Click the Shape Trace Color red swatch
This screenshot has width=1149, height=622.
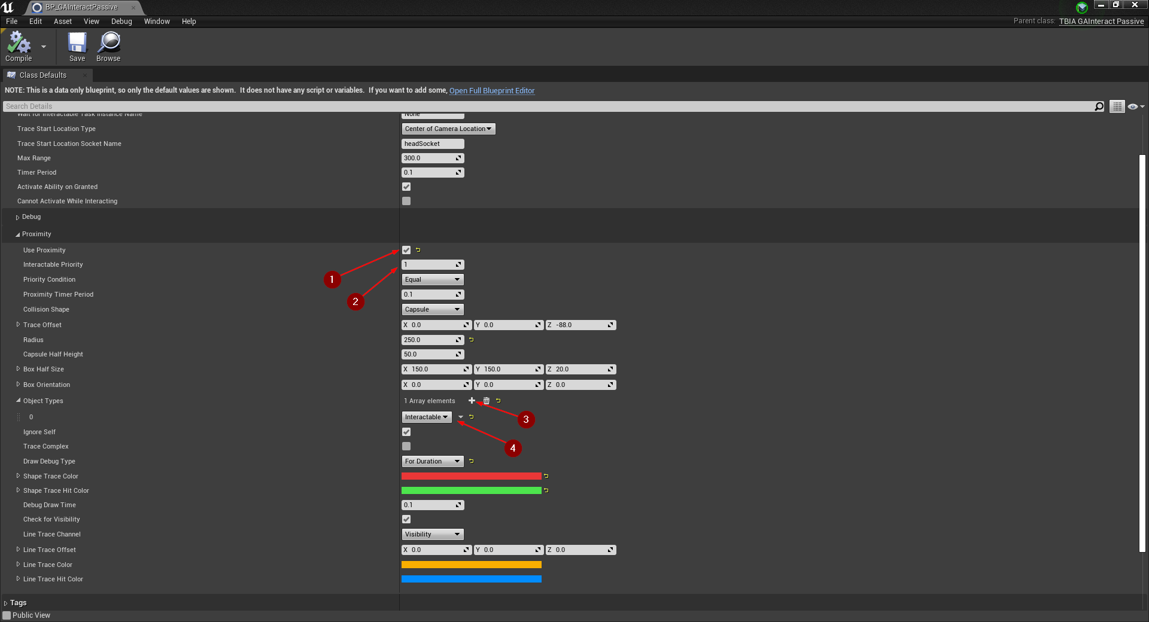(472, 476)
